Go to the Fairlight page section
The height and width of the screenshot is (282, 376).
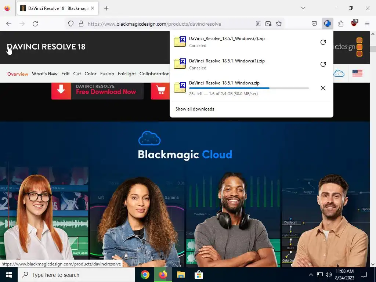tap(127, 74)
